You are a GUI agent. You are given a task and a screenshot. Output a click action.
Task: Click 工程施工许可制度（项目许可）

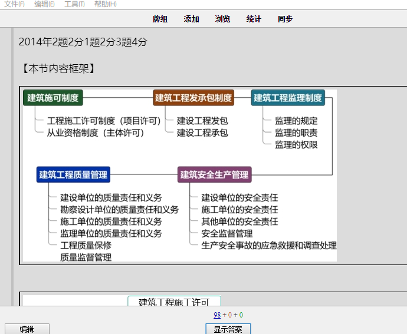(104, 121)
